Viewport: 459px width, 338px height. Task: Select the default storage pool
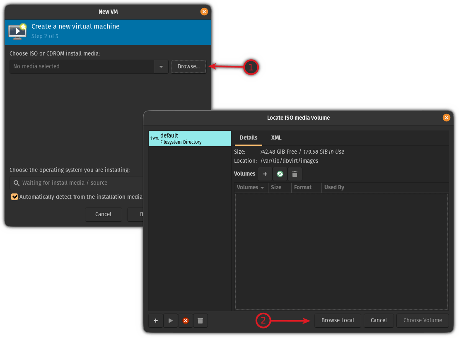(x=189, y=138)
